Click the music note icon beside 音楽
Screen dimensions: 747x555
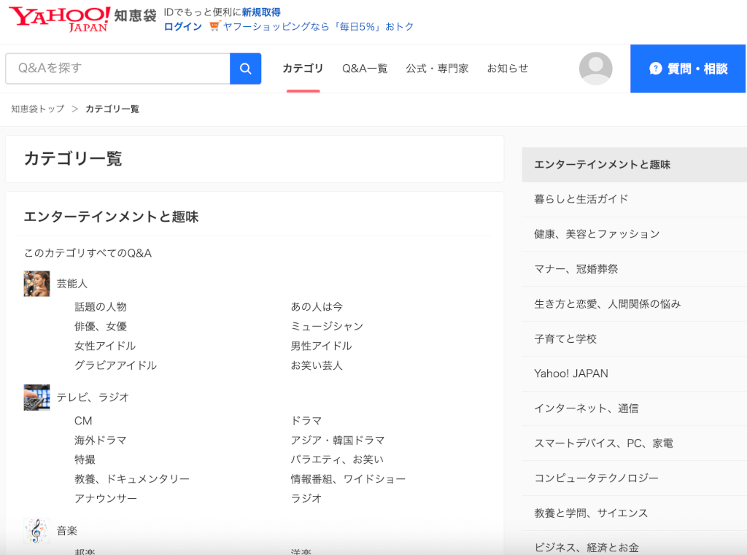(36, 530)
